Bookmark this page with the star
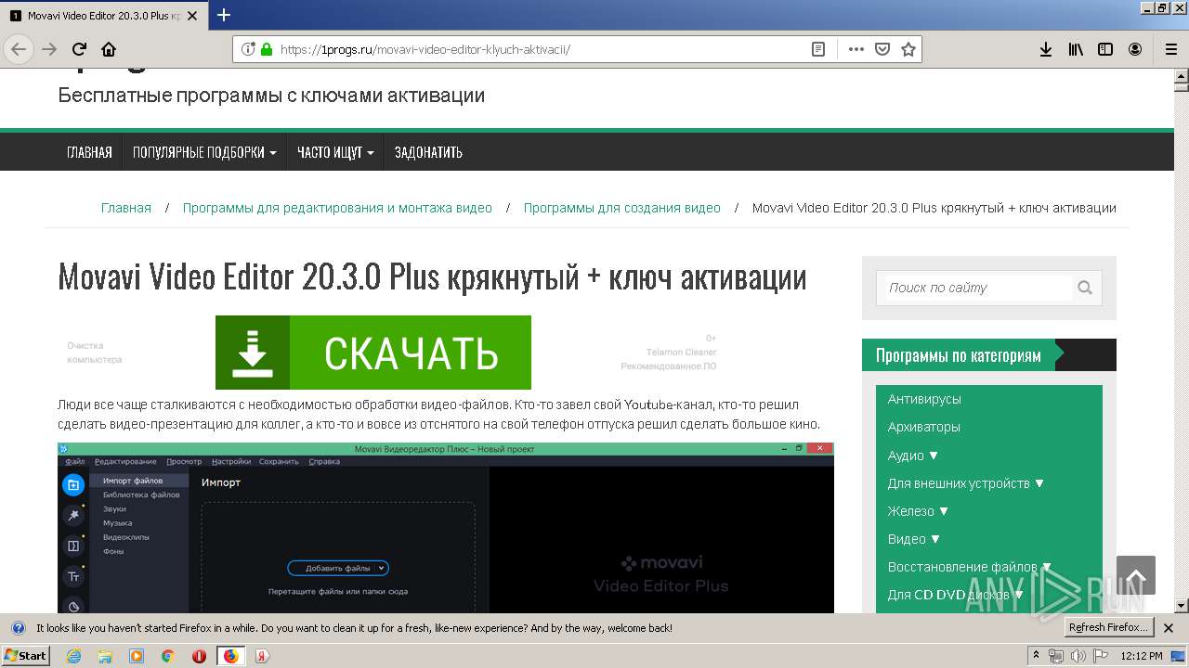 pos(908,49)
